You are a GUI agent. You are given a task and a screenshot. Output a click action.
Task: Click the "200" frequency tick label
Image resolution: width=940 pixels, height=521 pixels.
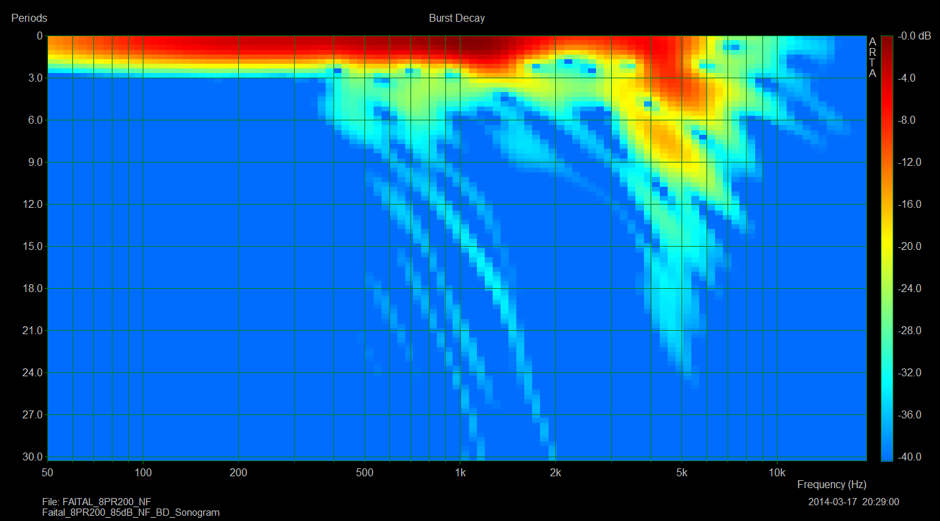[x=238, y=472]
